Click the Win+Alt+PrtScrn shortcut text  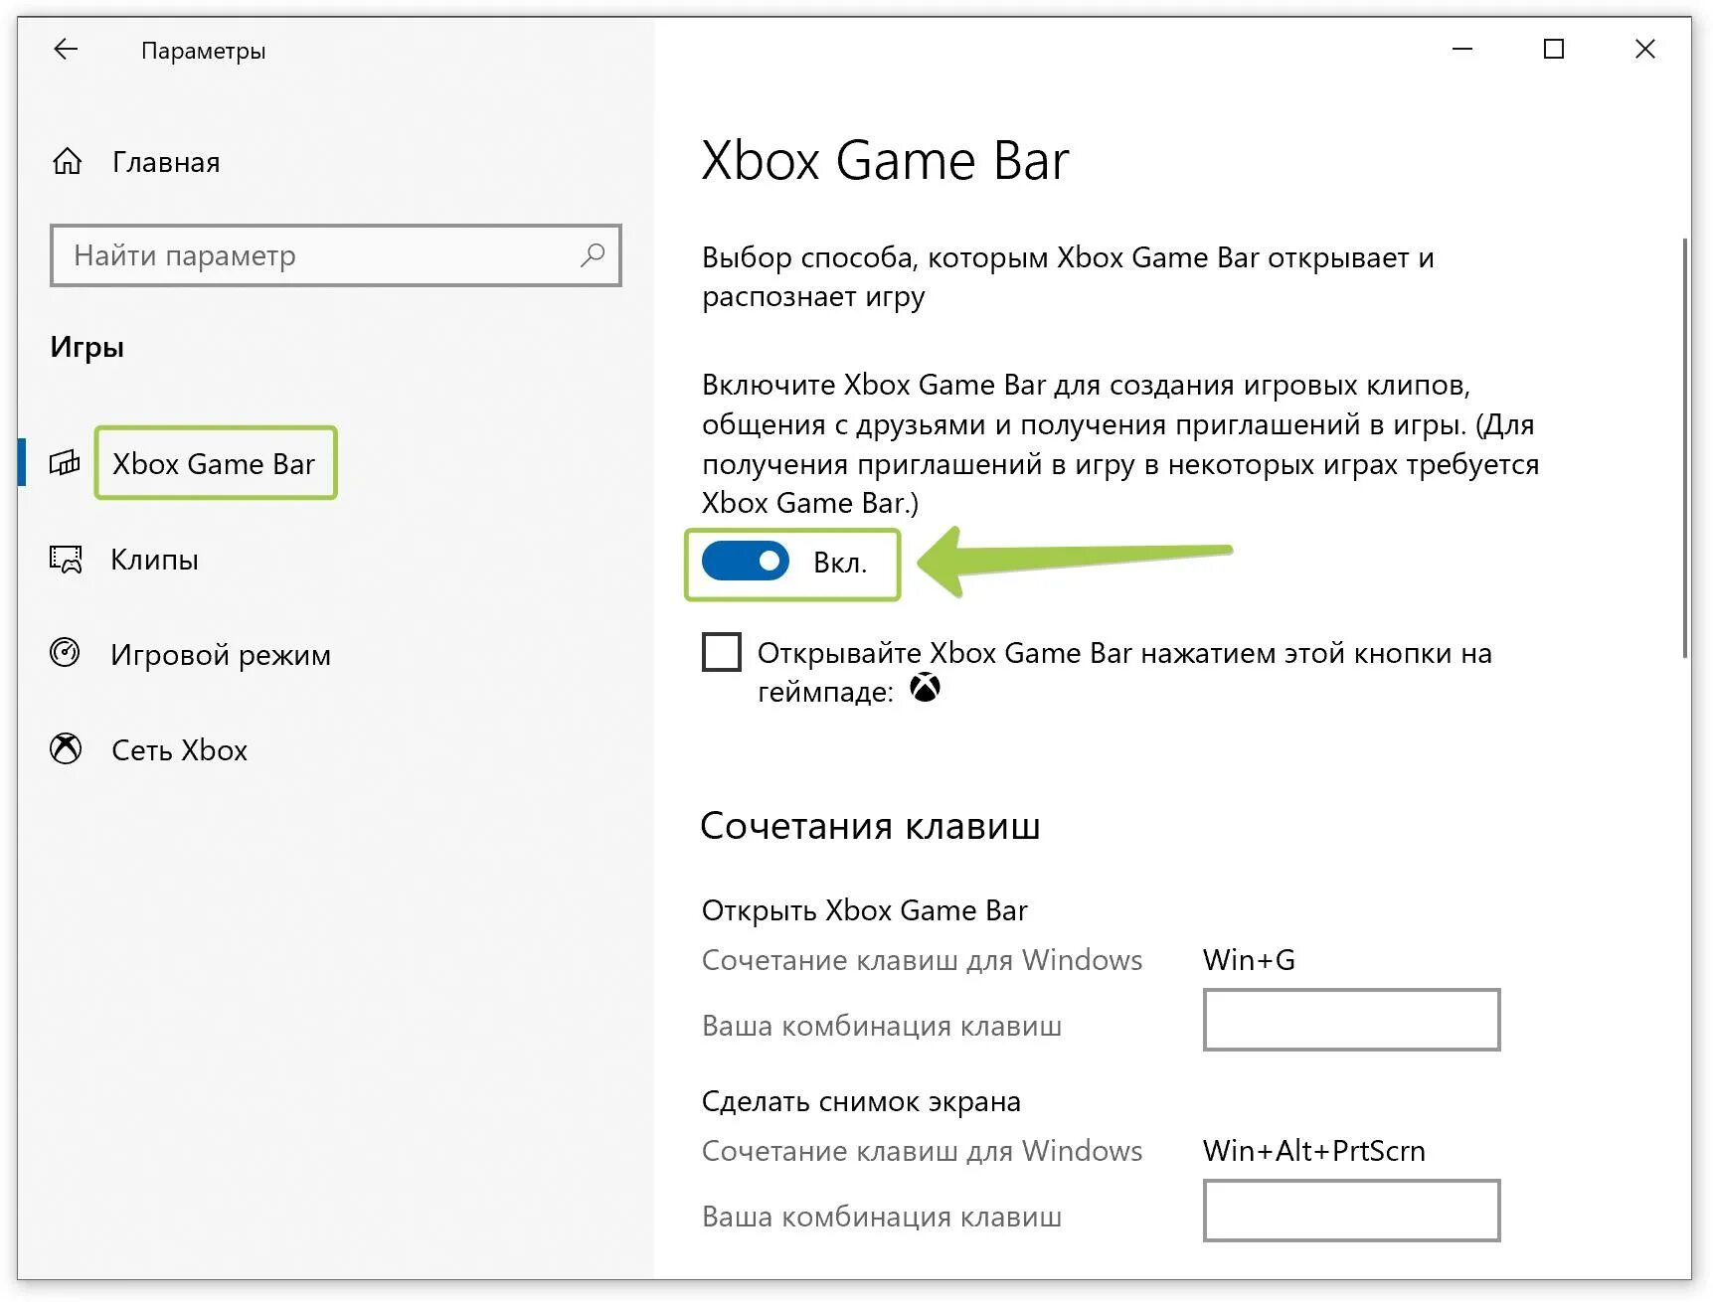pyautogui.click(x=1313, y=1151)
